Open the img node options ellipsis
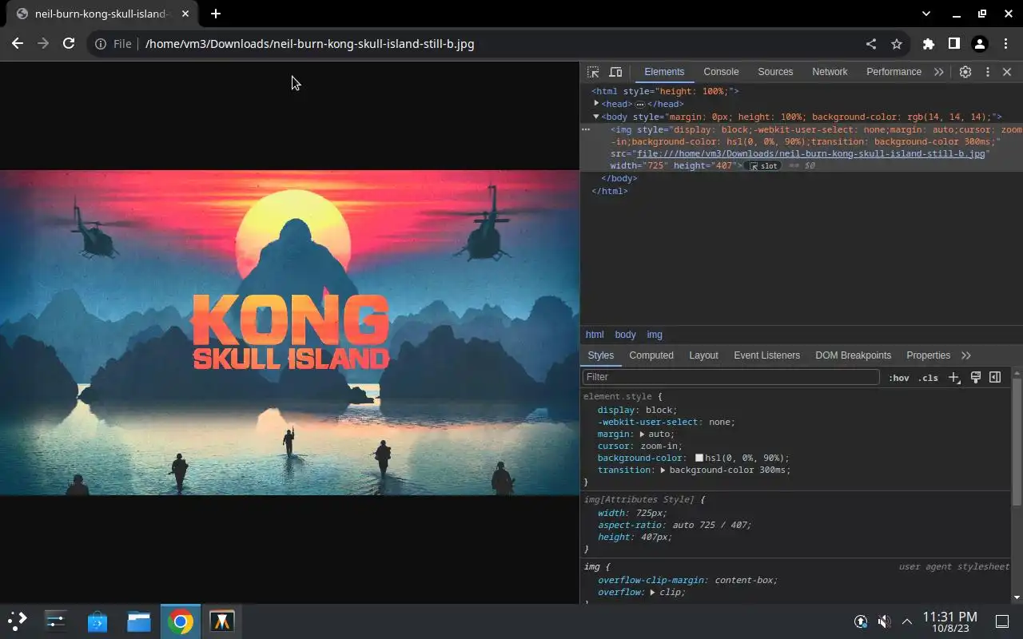 pyautogui.click(x=586, y=129)
